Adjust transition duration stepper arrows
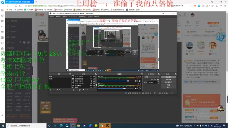The image size is (228, 128). (158, 82)
